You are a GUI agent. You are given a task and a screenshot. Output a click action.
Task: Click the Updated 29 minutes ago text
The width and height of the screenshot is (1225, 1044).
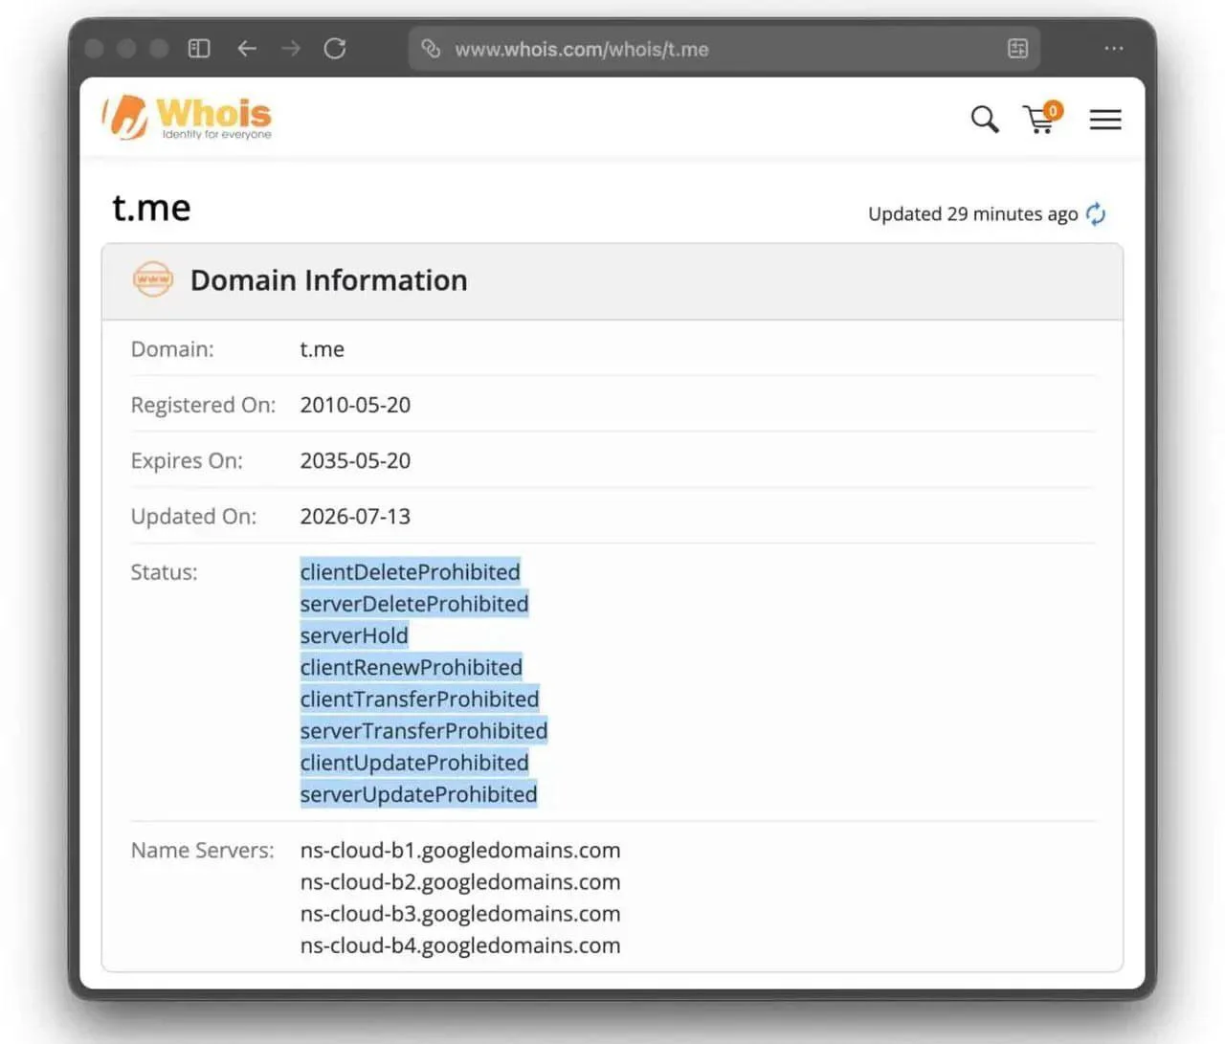click(972, 214)
